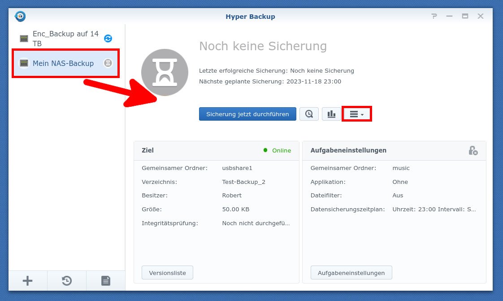Open the backup version explorer magnifier icon
Screen dimensions: 503x301
309,113
